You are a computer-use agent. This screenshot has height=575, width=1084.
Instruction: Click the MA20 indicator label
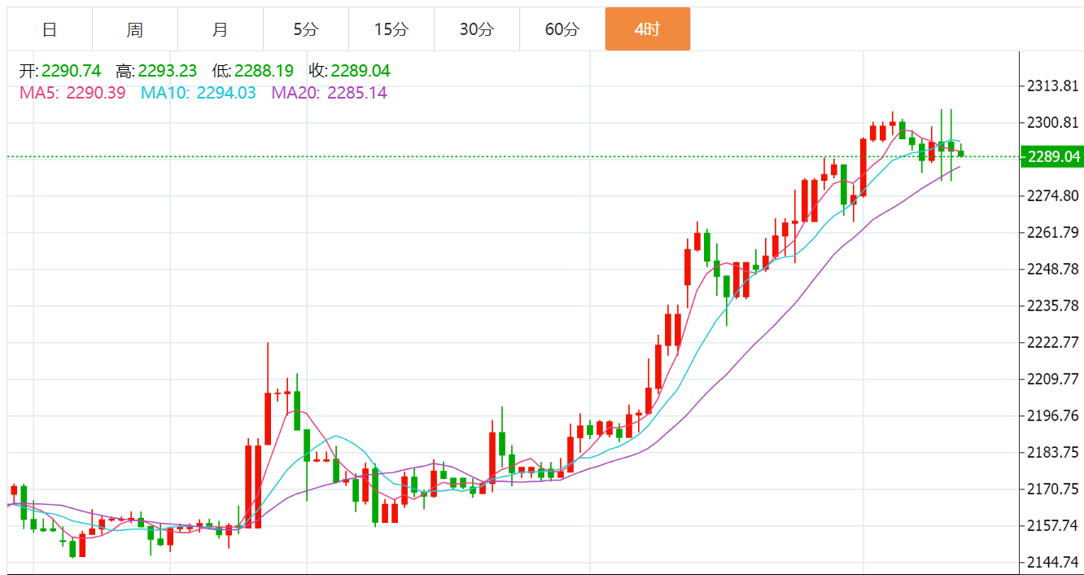[330, 93]
